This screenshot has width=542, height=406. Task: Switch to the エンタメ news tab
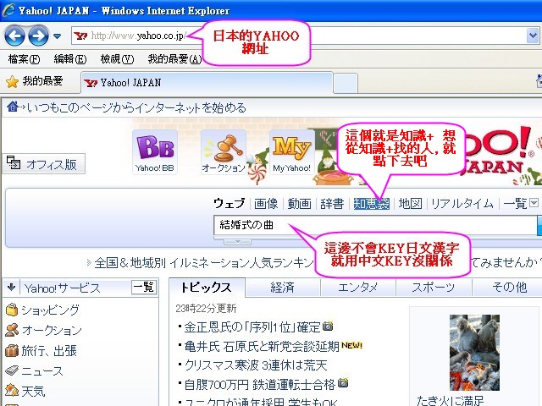click(357, 288)
